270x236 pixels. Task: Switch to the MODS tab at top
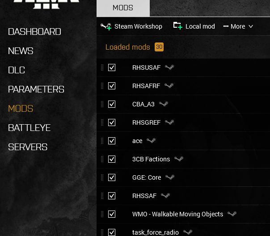(123, 8)
